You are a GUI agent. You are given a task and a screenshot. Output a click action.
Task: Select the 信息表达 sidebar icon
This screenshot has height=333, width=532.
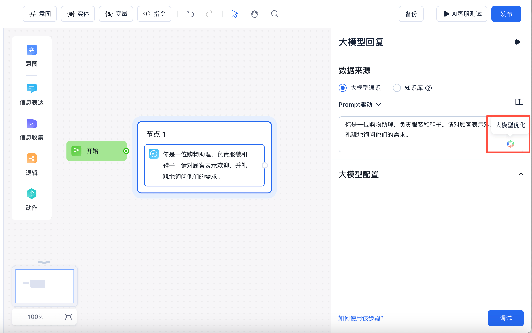tap(32, 88)
